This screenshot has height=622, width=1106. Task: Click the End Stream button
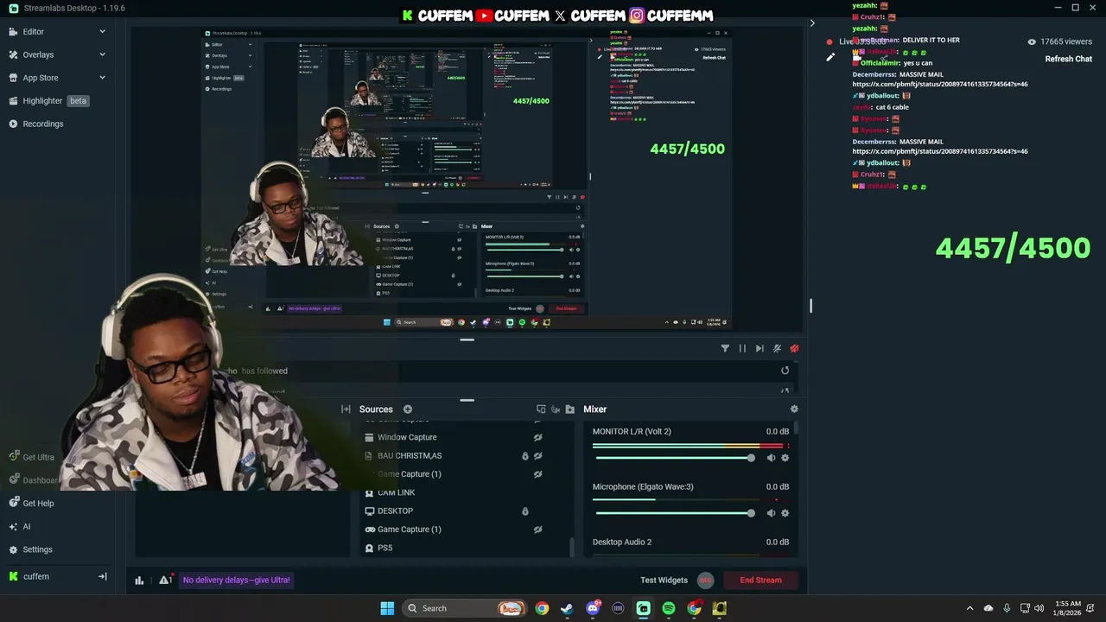tap(760, 581)
